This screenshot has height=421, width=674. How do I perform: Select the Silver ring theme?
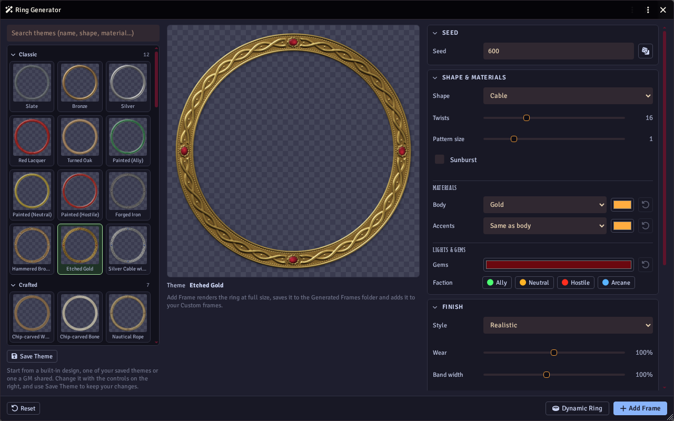pos(128,86)
